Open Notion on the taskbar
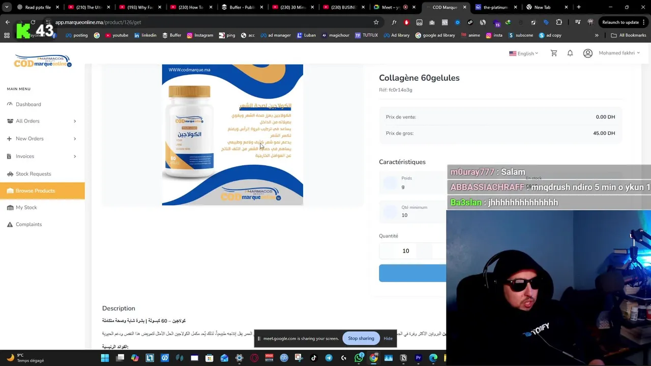Image resolution: width=651 pixels, height=366 pixels. [x=403, y=358]
